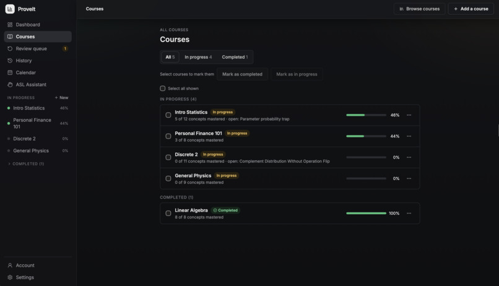Click '0 of 9 concepts mastered' text

pyautogui.click(x=199, y=183)
